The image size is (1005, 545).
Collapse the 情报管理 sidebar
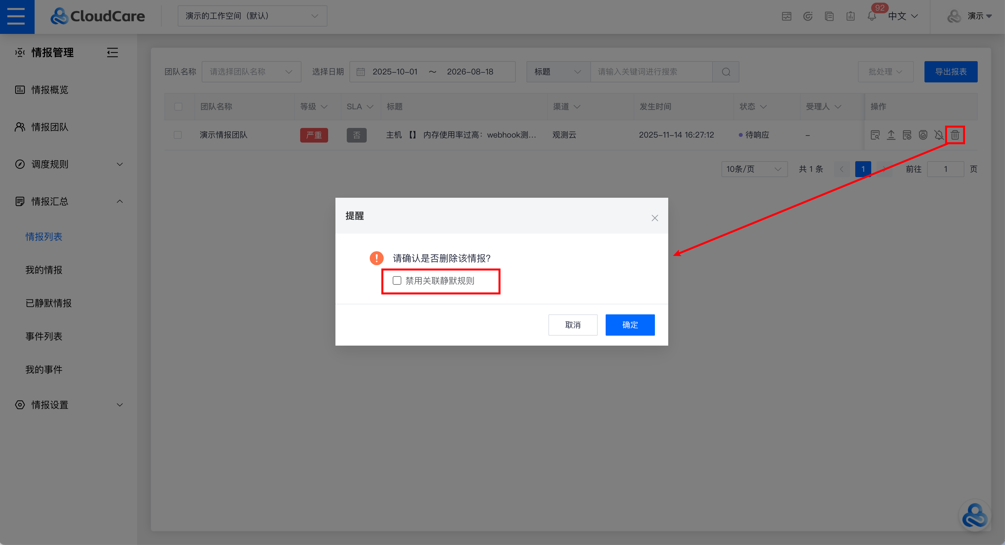[112, 53]
